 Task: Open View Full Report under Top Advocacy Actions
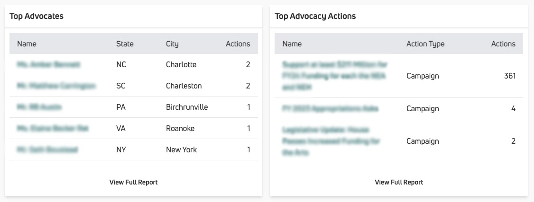tap(399, 182)
